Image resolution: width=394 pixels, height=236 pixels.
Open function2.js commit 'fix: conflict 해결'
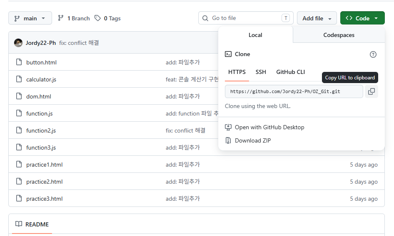(185, 130)
